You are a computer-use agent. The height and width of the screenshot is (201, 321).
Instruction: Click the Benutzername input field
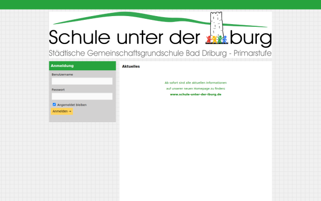[x=82, y=81]
